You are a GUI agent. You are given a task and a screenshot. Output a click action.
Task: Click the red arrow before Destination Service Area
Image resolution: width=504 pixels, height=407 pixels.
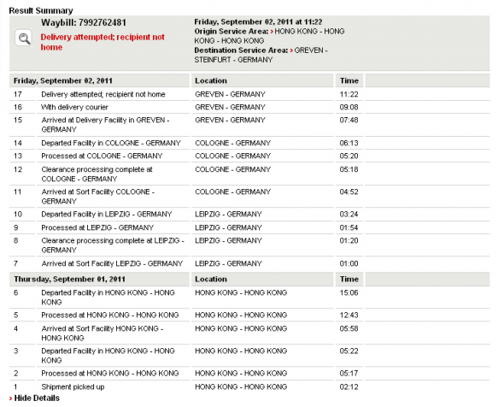pos(291,50)
